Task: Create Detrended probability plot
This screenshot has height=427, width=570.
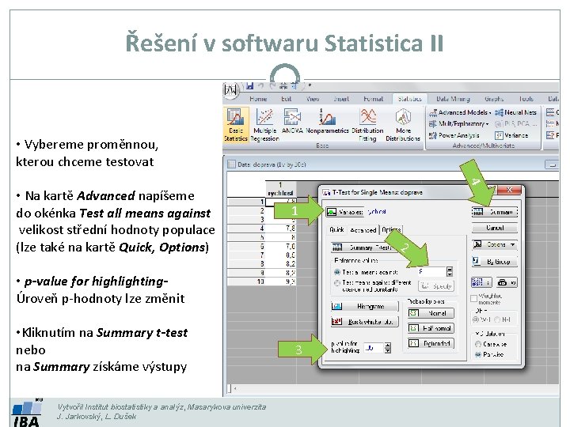Action: coord(431,343)
